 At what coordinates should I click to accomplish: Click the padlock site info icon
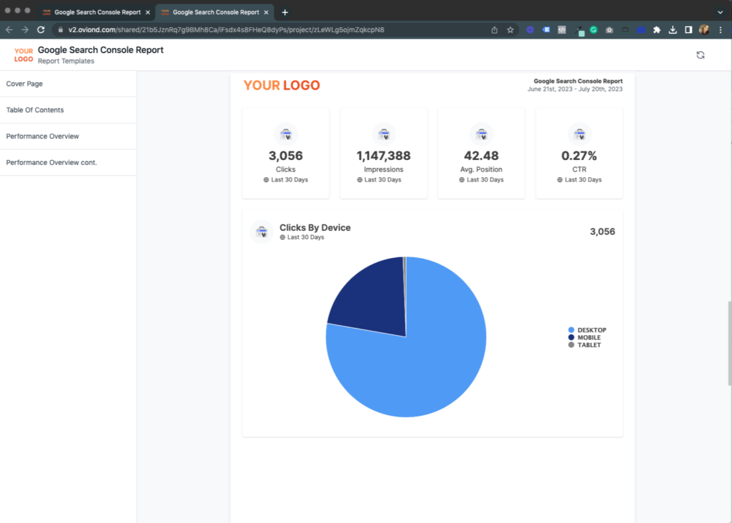tap(60, 30)
